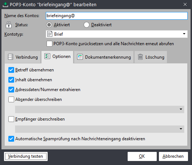The height and width of the screenshot is (165, 192).
Task: Click into the Name des Kontos field
Action: coord(117,16)
